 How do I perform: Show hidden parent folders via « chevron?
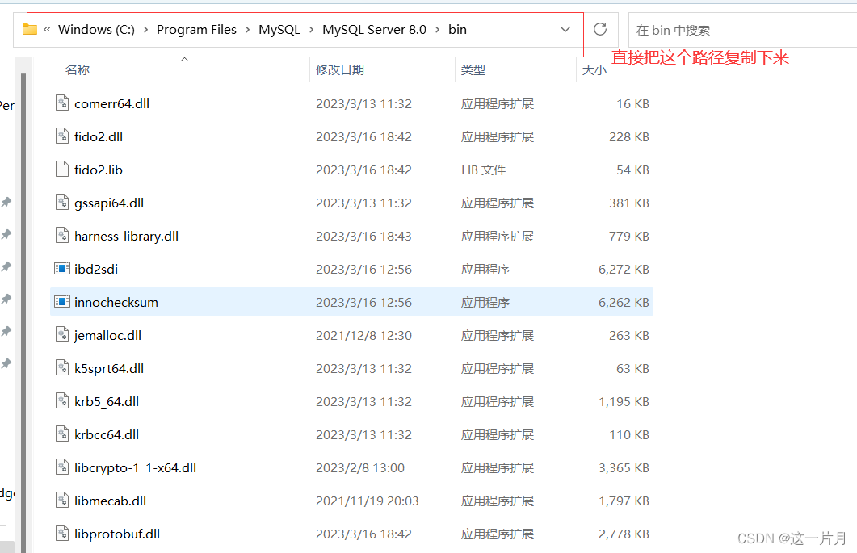[x=47, y=30]
